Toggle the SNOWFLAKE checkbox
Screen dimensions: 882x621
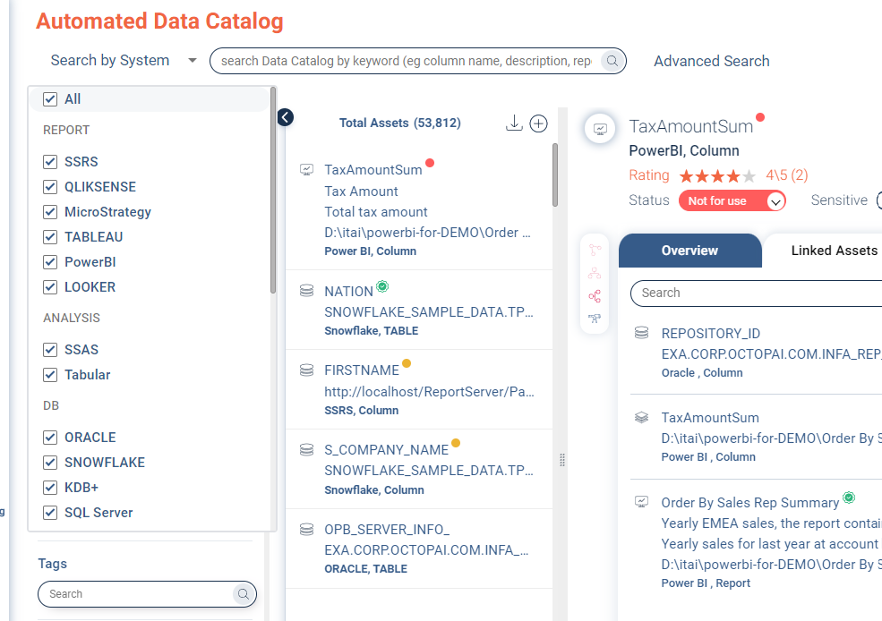coord(50,463)
